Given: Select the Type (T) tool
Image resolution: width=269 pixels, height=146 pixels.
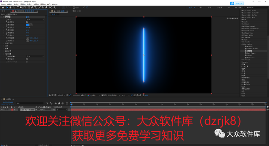Looking at the screenshot, I should (x=35, y=7).
